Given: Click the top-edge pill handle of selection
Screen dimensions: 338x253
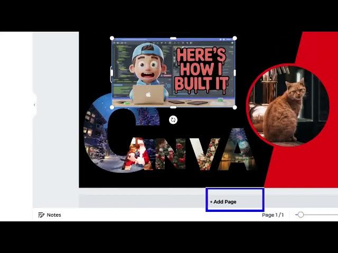Looking at the screenshot, I should tap(173, 38).
